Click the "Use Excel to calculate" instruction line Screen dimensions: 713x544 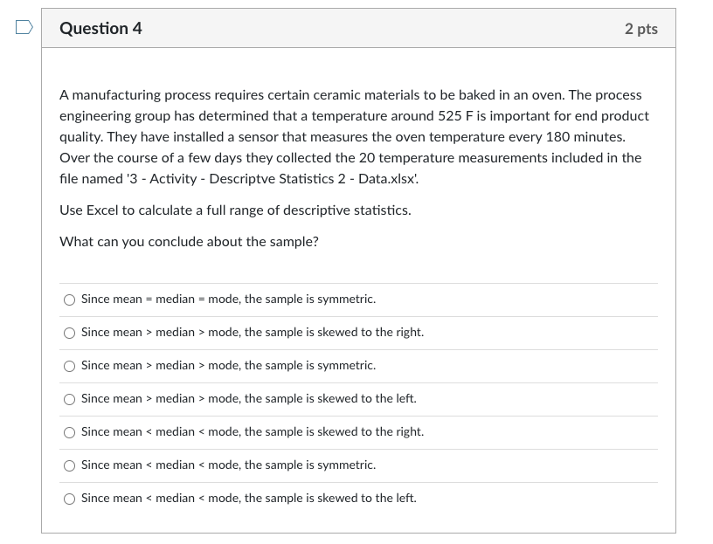tap(235, 210)
